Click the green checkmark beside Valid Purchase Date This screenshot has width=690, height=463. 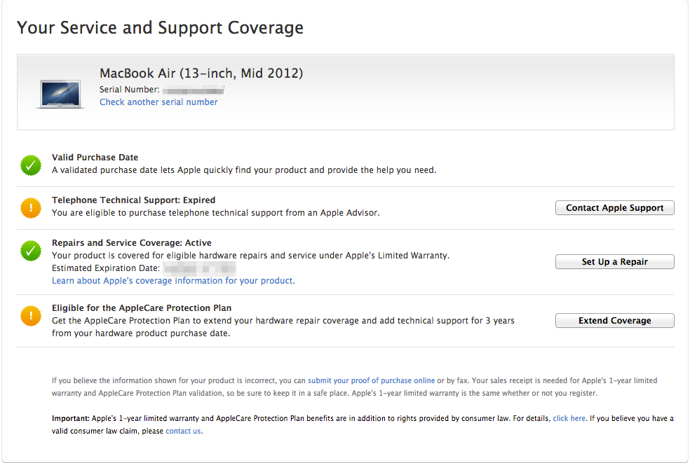pos(31,166)
